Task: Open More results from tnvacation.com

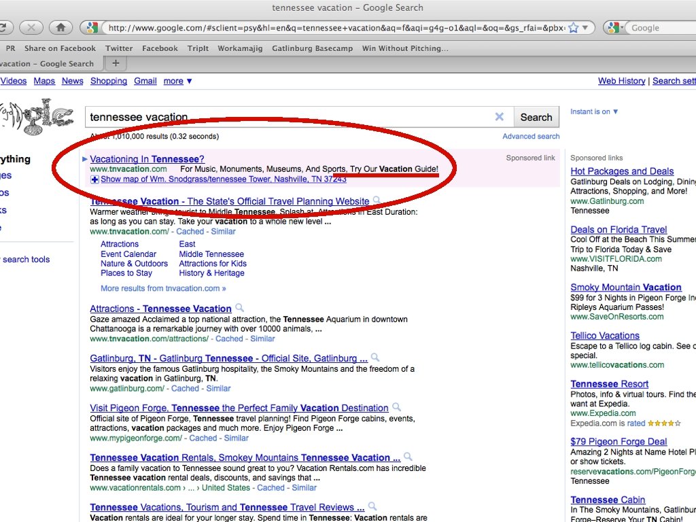Action: click(x=163, y=288)
